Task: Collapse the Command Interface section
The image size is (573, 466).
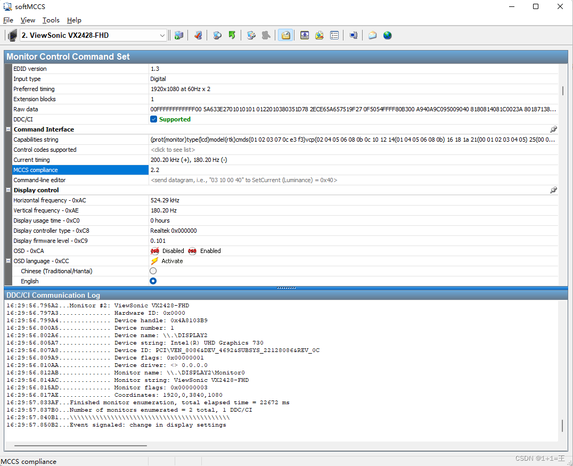Action: point(8,129)
